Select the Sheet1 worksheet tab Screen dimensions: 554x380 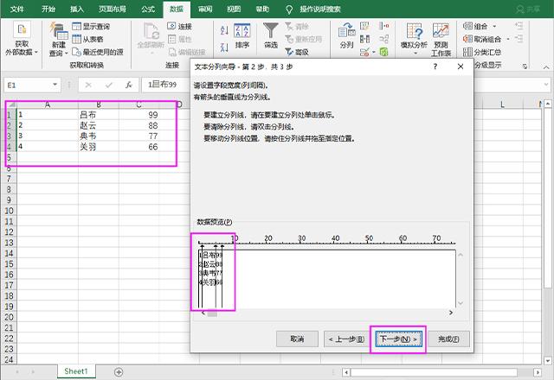tap(76, 371)
